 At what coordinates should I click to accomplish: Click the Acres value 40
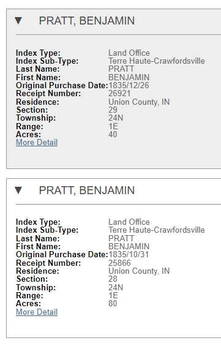point(113,134)
